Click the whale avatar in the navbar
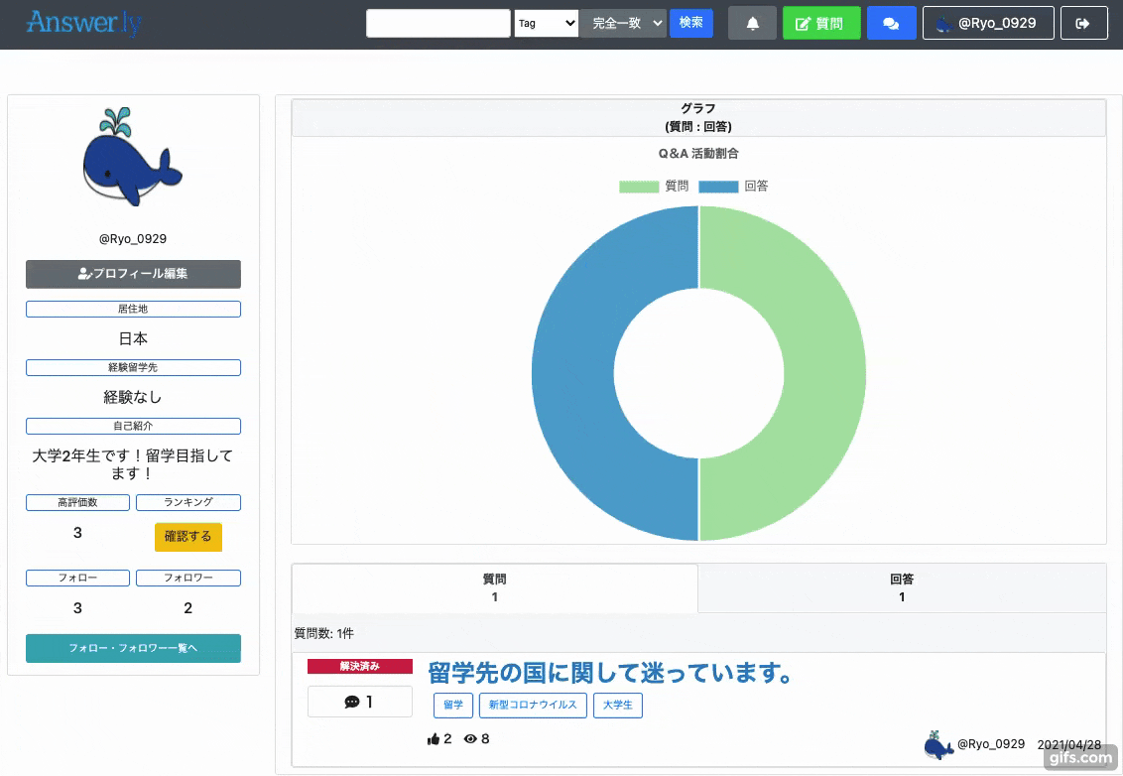 coord(944,24)
